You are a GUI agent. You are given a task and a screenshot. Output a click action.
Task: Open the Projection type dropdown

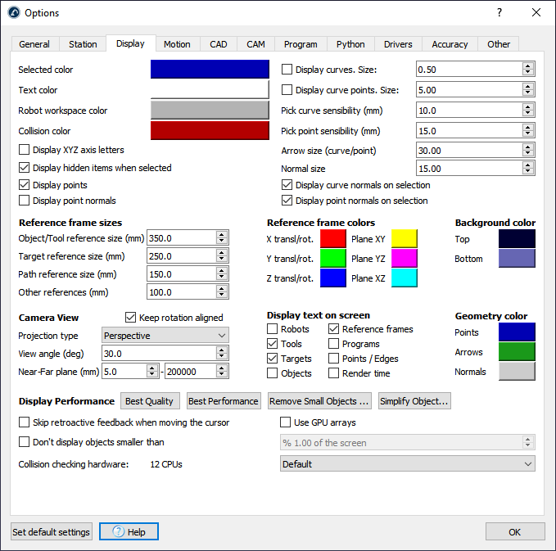point(165,335)
